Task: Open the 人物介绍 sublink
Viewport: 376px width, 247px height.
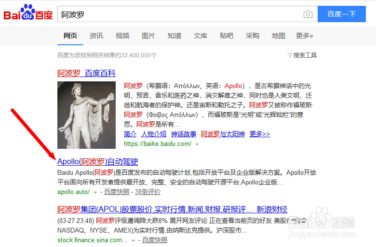Action: tap(154, 134)
